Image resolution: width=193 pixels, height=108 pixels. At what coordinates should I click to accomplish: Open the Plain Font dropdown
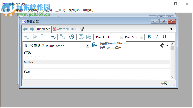[x=121, y=37]
